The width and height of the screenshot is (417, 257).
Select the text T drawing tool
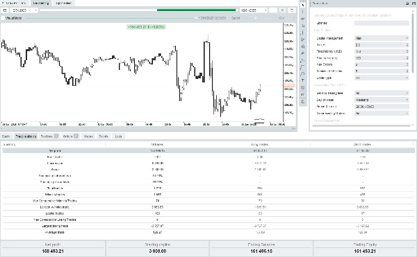302,81
